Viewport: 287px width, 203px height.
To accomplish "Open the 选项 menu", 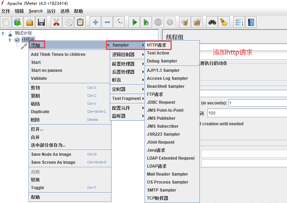I will coord(65,11).
